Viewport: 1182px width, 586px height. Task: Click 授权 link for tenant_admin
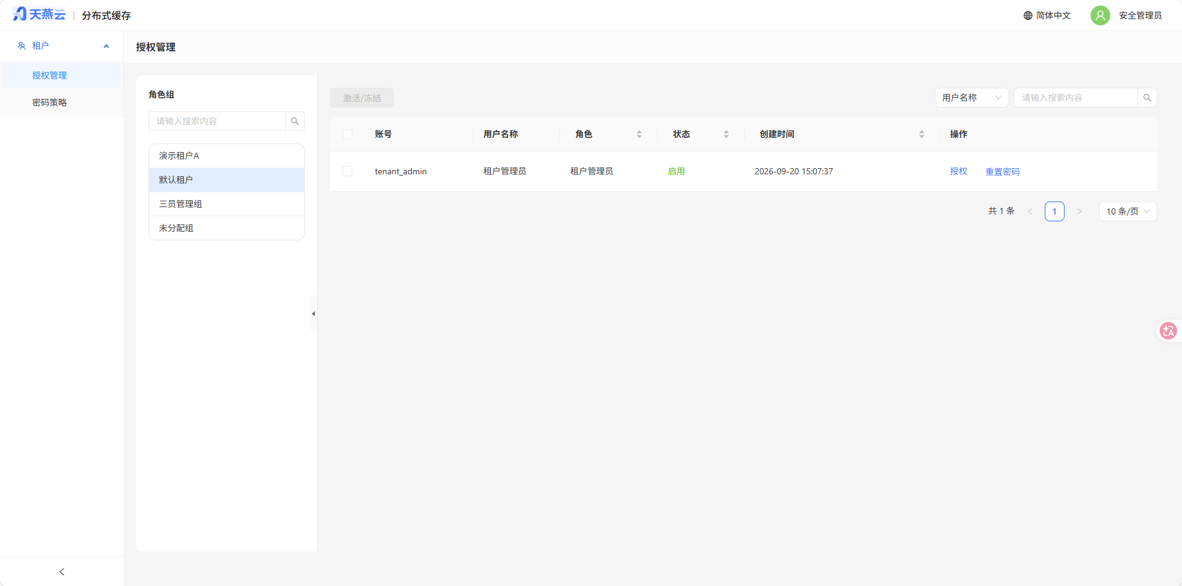point(959,171)
